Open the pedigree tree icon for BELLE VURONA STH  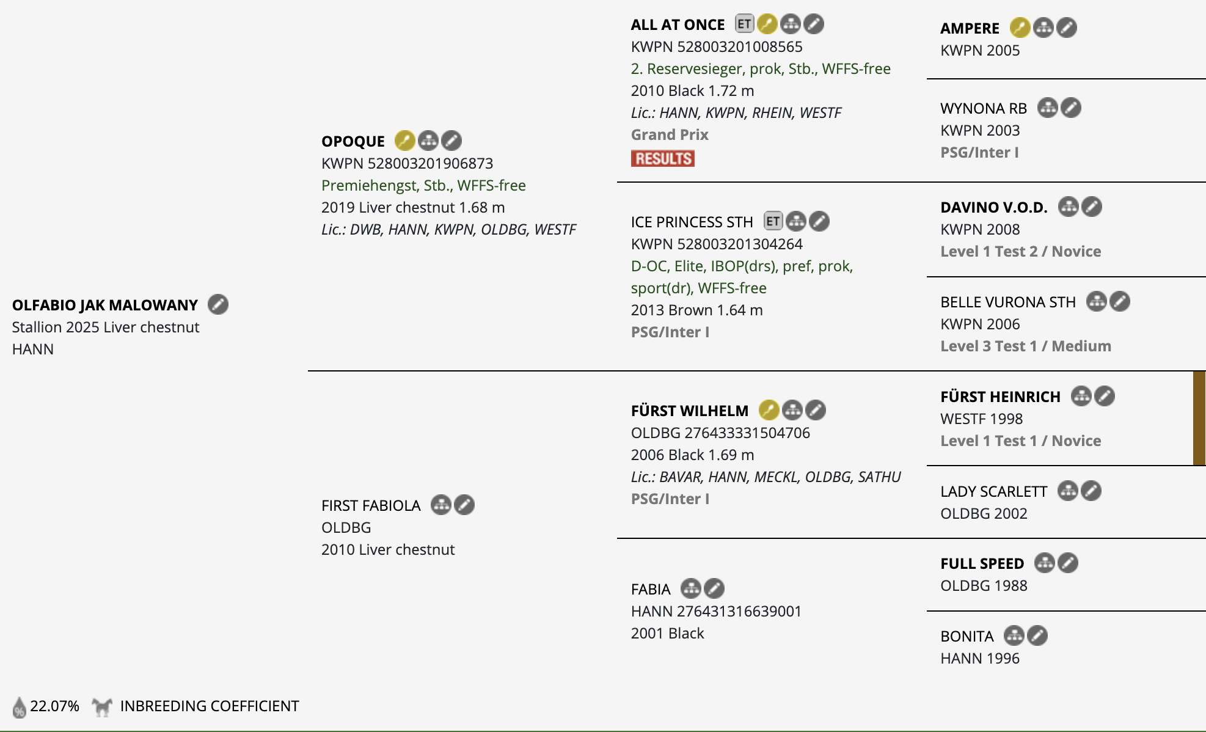point(1096,301)
